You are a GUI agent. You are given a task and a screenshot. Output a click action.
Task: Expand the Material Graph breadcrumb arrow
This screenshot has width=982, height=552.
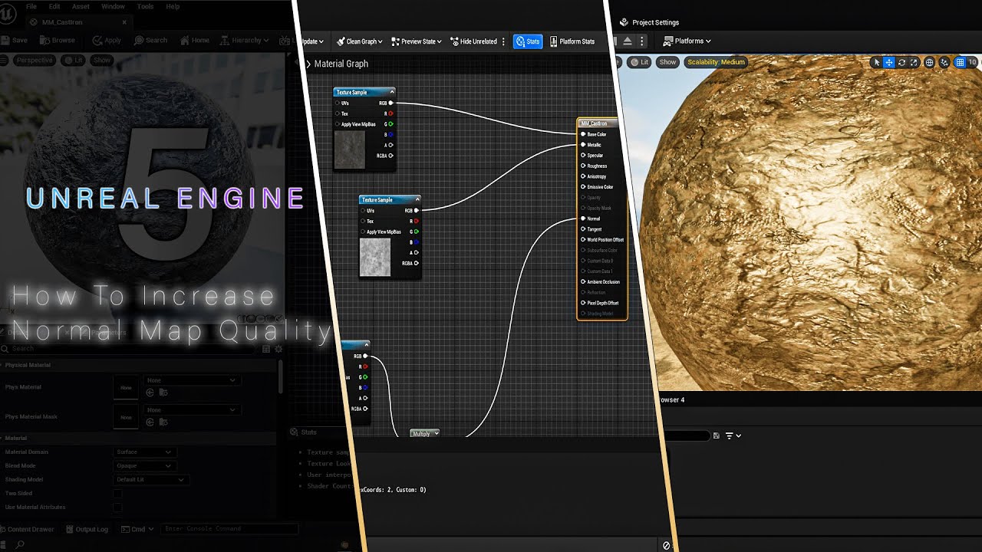click(x=308, y=64)
